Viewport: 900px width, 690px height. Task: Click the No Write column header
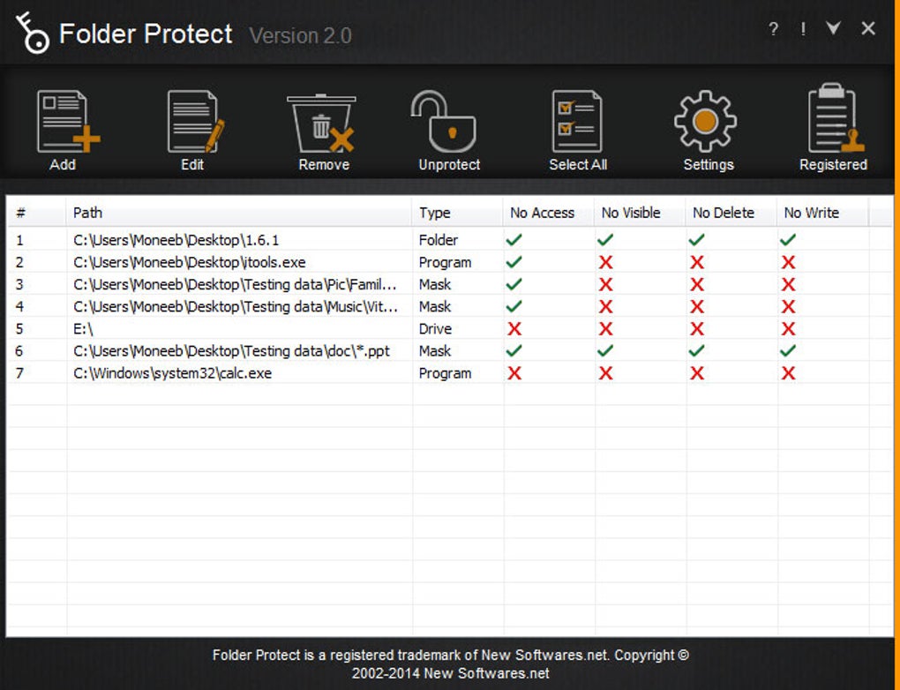coord(822,213)
